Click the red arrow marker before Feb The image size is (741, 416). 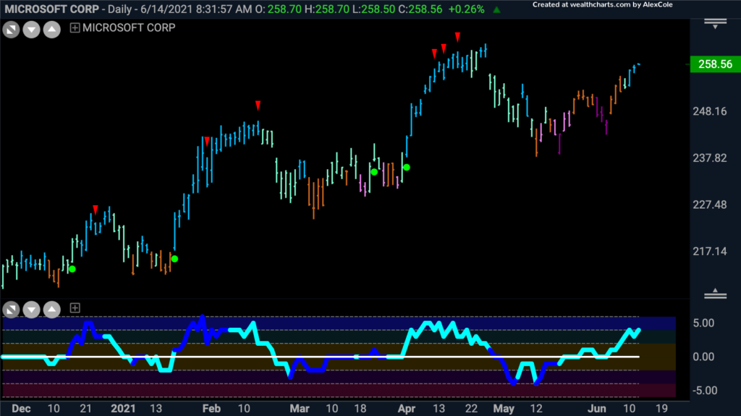click(x=207, y=142)
